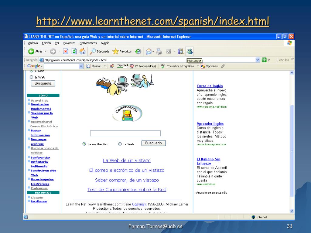The width and height of the screenshot is (311, 233).
Task: Open the Atrás history dropdown arrow
Action: click(46, 51)
